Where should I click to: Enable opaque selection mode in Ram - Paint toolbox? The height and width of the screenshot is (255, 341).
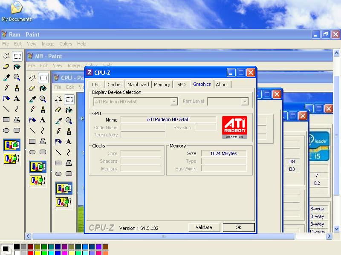12,145
